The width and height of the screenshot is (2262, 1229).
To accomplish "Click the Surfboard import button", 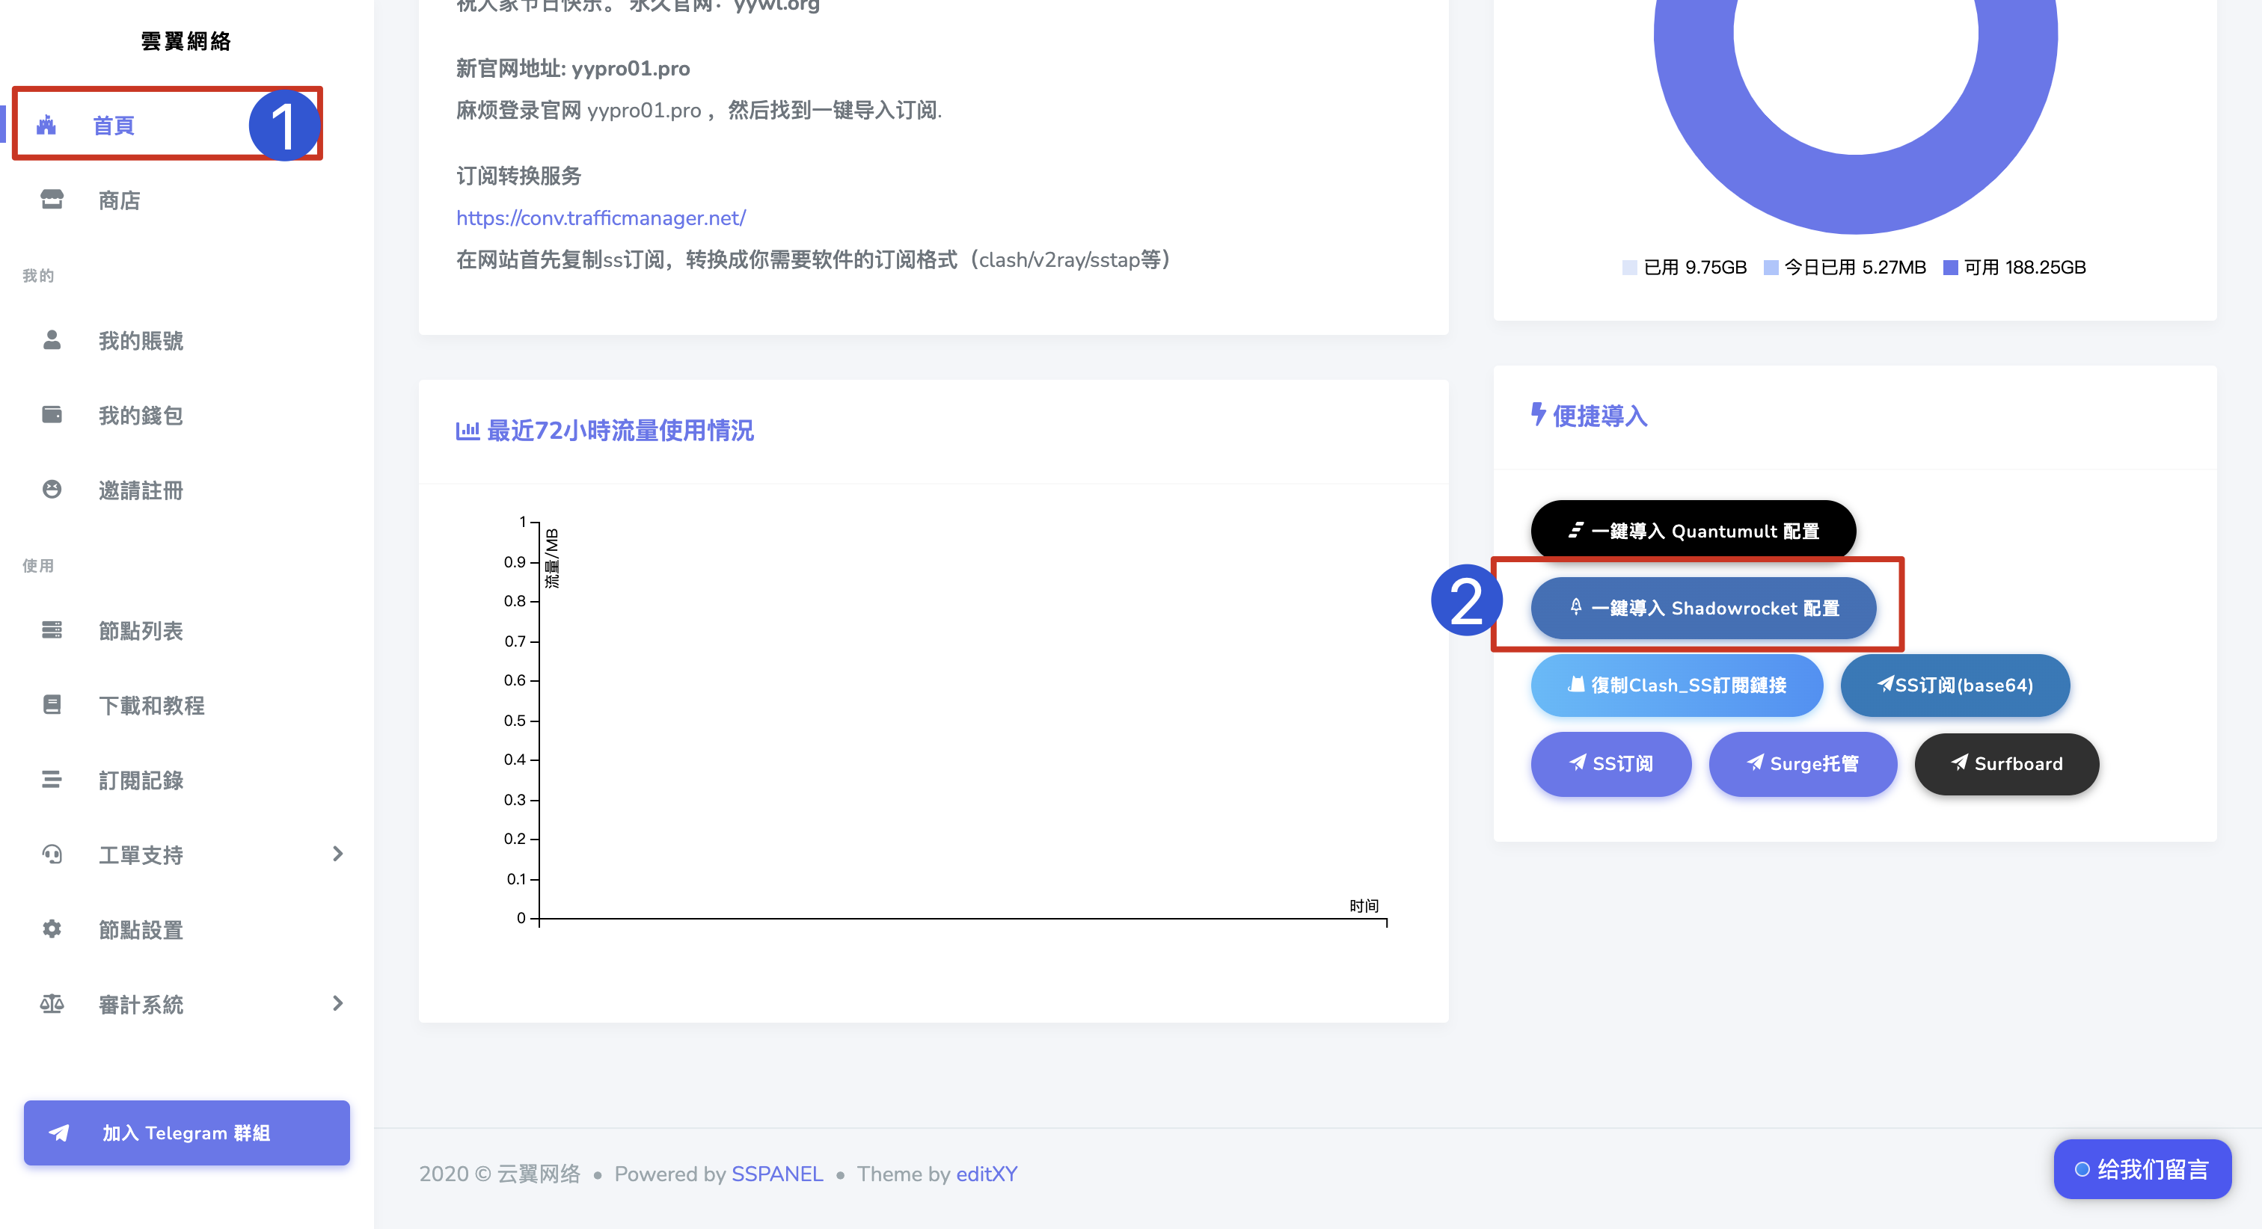I will pos(2006,764).
